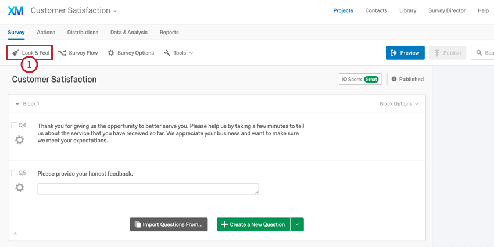This screenshot has height=247, width=494.
Task: Click the Published info icon
Action: 394,80
